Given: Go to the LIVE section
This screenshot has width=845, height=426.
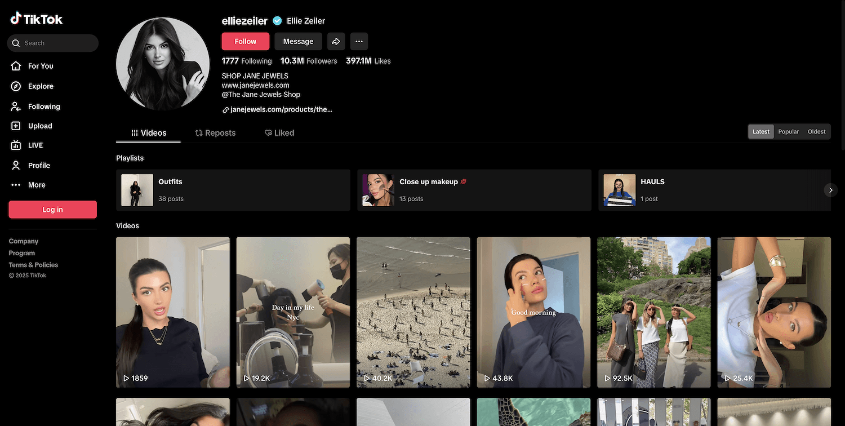Looking at the screenshot, I should point(35,145).
